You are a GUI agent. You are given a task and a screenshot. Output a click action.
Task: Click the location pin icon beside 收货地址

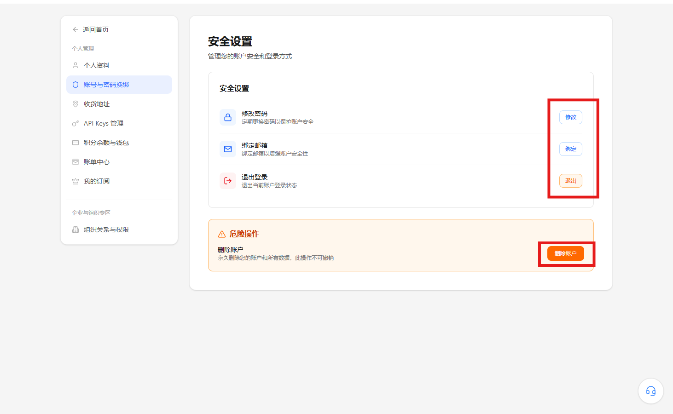point(75,104)
